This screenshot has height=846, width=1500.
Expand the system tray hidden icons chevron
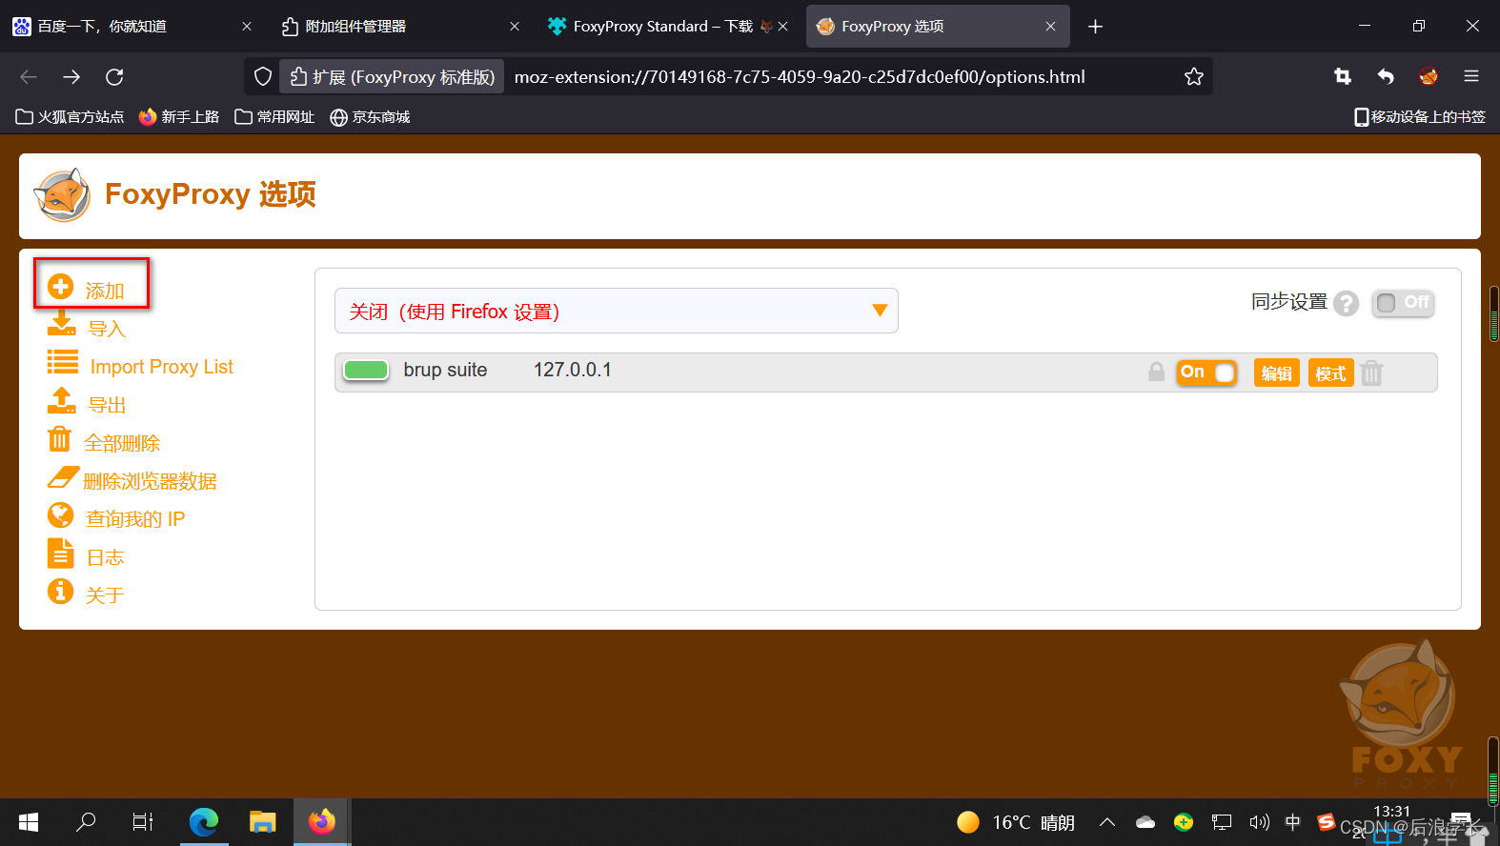click(x=1106, y=822)
